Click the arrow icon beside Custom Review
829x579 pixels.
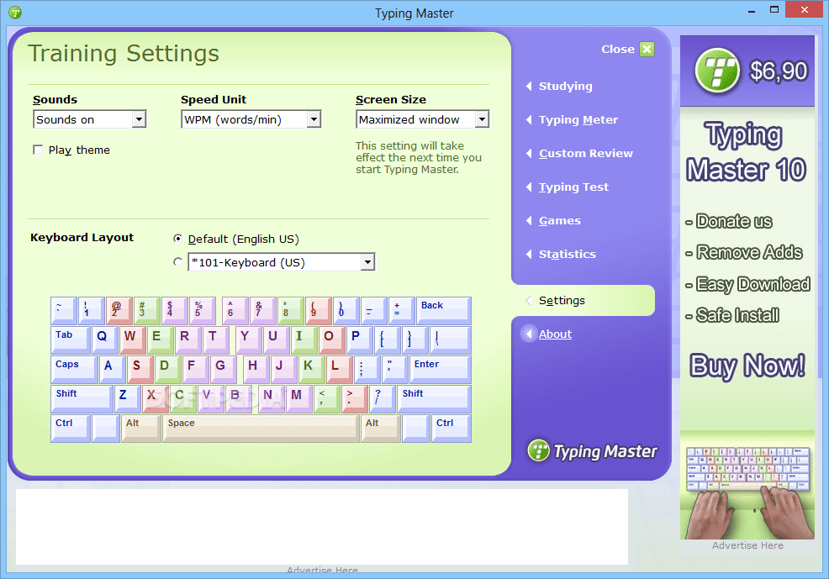pyautogui.click(x=529, y=153)
